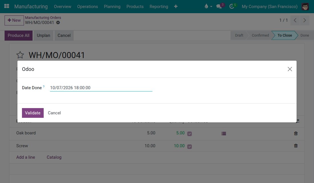This screenshot has width=314, height=183.
Task: Click the user avatar in top bar
Action: click(x=305, y=6)
